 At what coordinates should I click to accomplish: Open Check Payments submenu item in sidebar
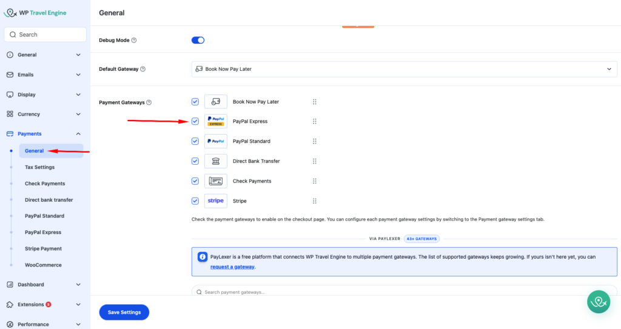(45, 184)
